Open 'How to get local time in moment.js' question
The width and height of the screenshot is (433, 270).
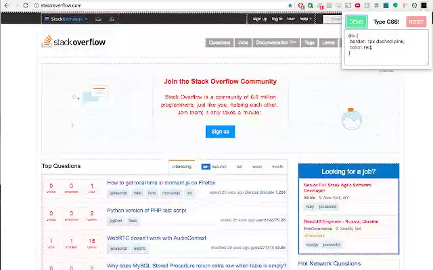161,183
